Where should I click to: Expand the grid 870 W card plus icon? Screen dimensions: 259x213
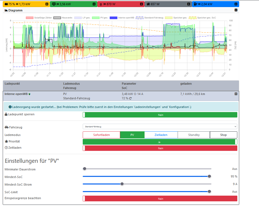pos(141,4)
